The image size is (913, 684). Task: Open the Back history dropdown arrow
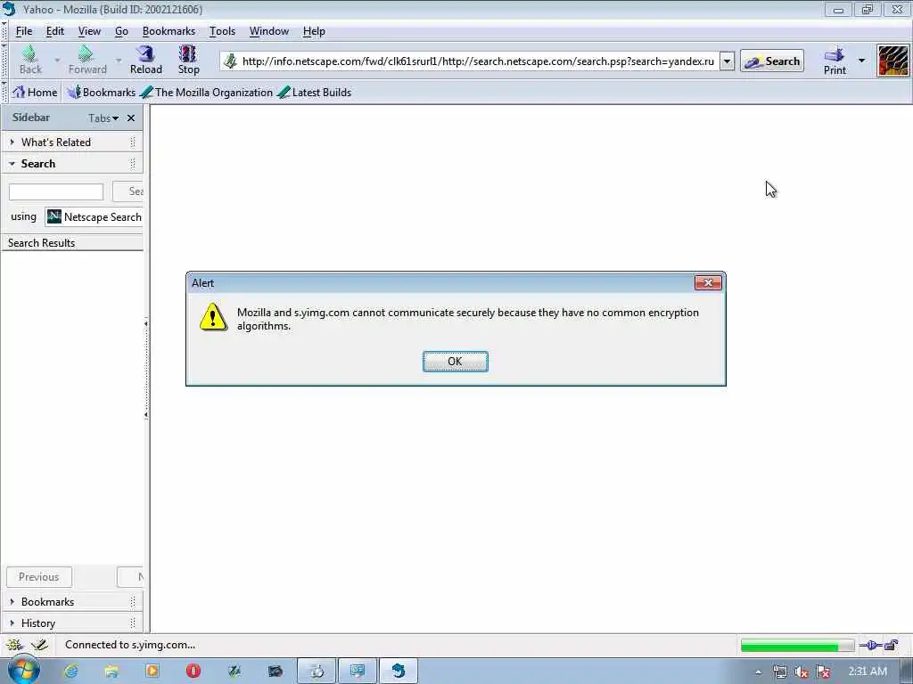[x=57, y=60]
